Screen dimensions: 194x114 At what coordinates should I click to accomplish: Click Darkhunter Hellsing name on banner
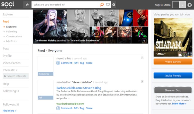tap(46, 40)
